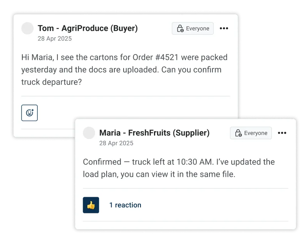The height and width of the screenshot is (247, 308).
Task: Click Maria's profile avatar circle
Action: pos(89,133)
